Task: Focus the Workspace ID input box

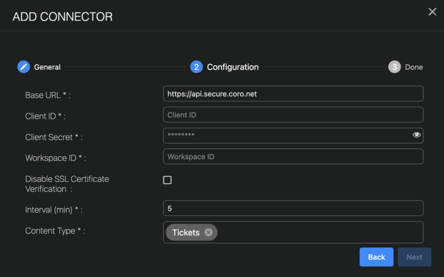Action: [293, 157]
